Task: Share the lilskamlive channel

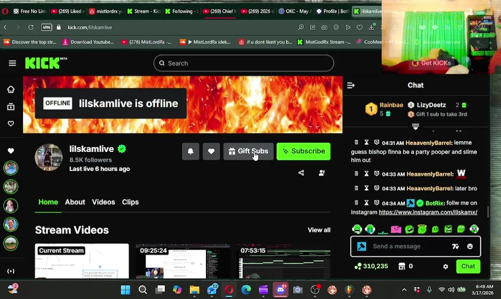Action: point(301,173)
